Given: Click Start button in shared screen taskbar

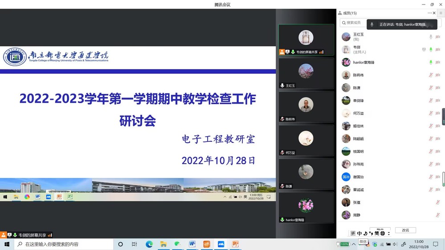Looking at the screenshot, I should point(5,197).
